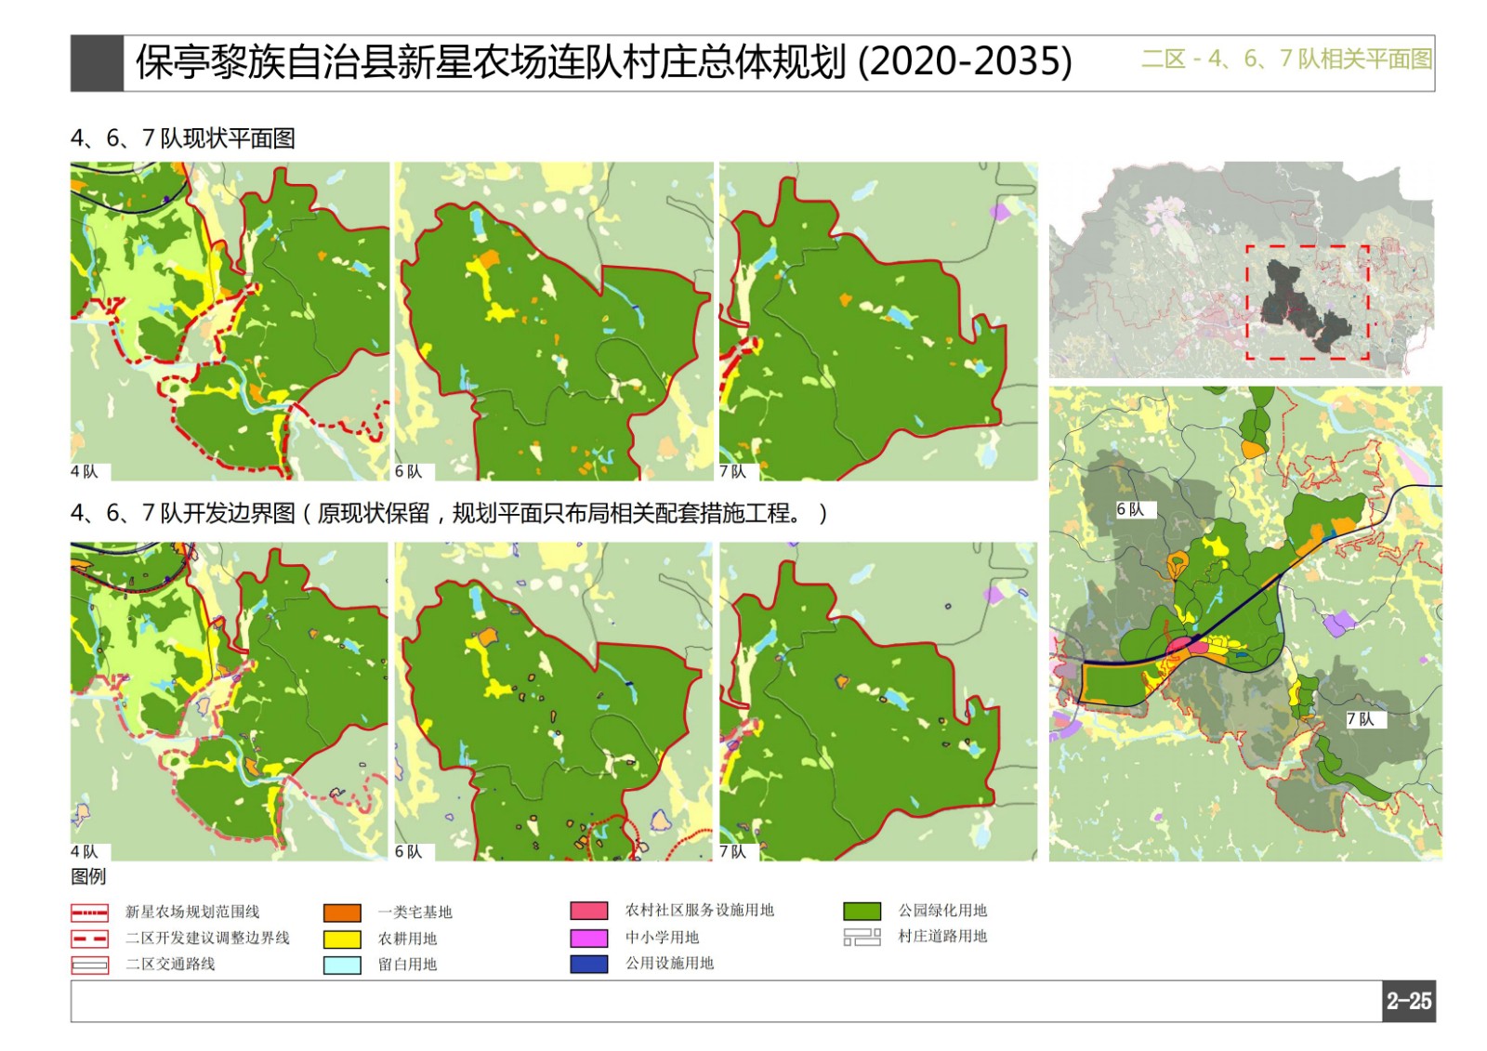Click the 公园绿化用地 legend text
This screenshot has height=1051, width=1487.
click(942, 910)
